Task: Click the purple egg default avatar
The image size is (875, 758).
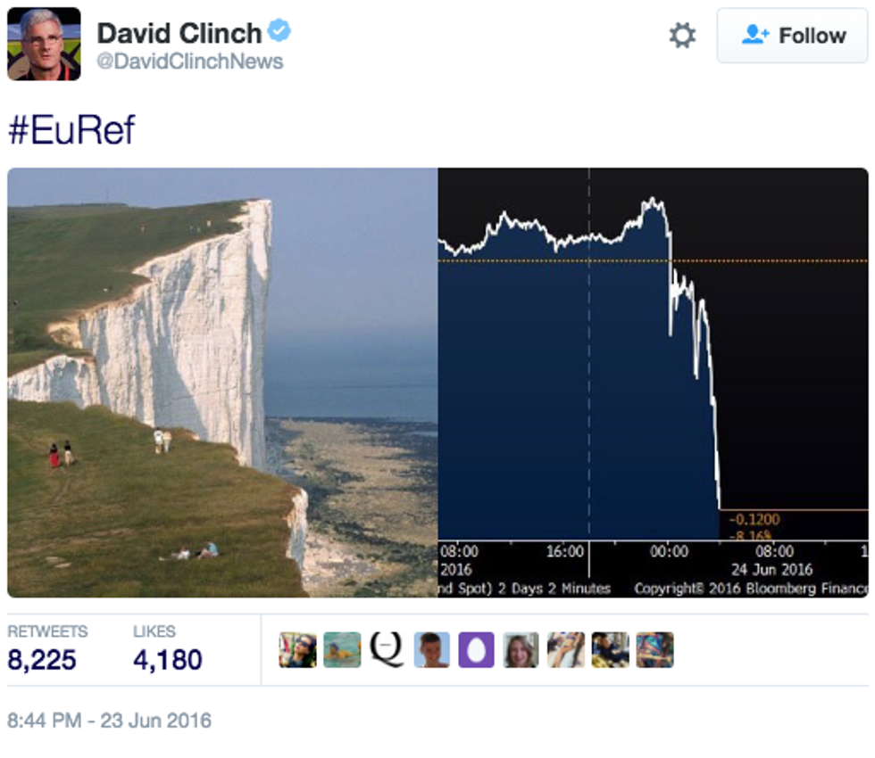Action: [x=476, y=650]
